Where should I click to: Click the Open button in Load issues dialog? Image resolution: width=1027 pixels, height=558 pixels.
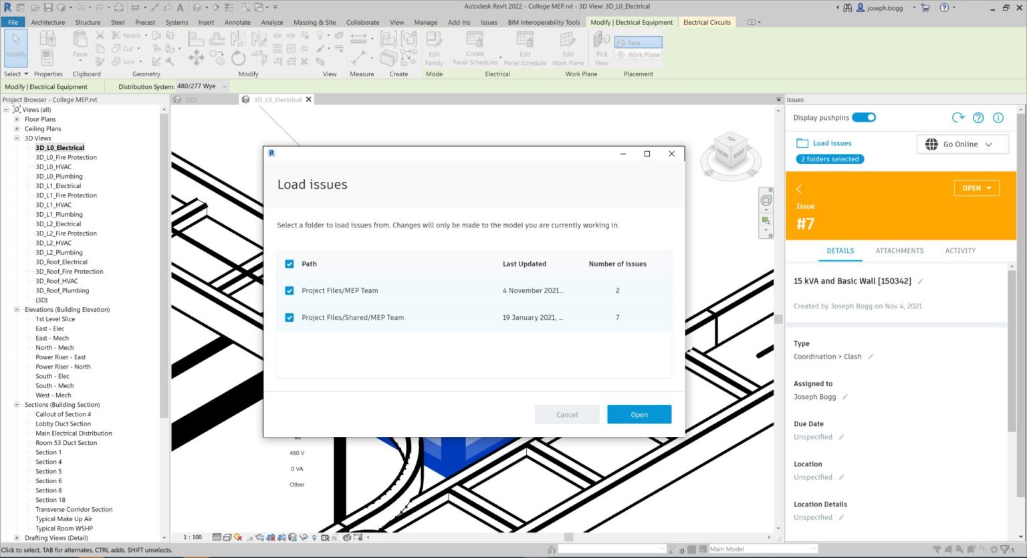(x=639, y=415)
